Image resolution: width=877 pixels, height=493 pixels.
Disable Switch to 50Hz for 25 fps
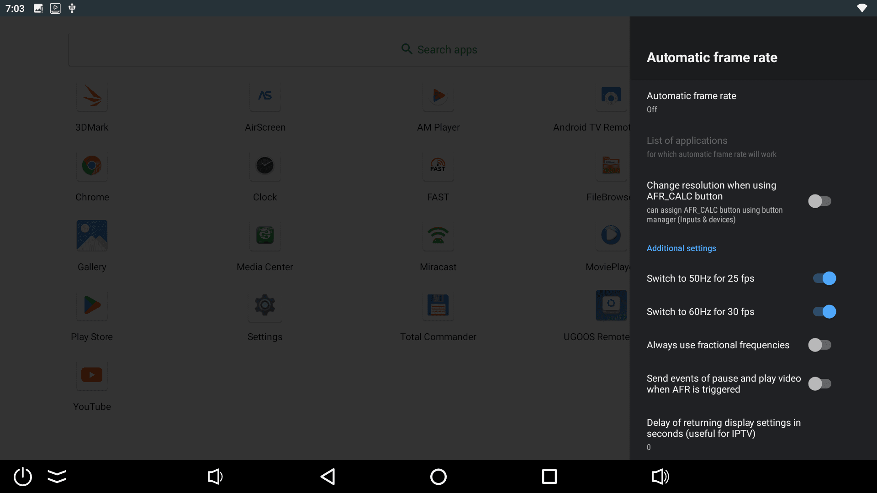[x=824, y=278]
